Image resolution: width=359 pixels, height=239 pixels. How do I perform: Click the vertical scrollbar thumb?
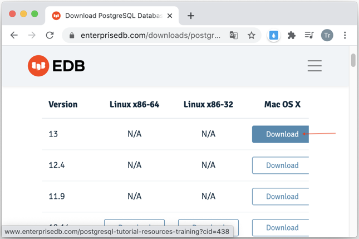pos(353,60)
